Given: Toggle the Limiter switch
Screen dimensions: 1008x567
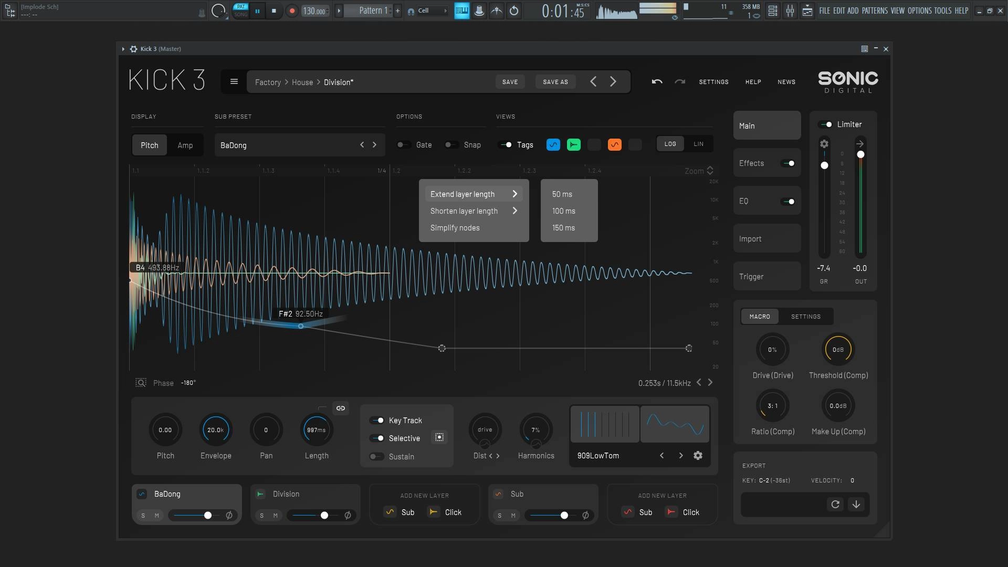Looking at the screenshot, I should point(826,124).
